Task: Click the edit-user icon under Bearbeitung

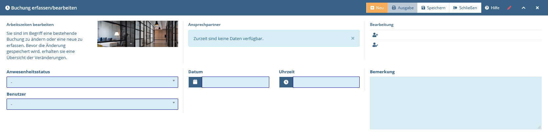Action: tap(375, 45)
